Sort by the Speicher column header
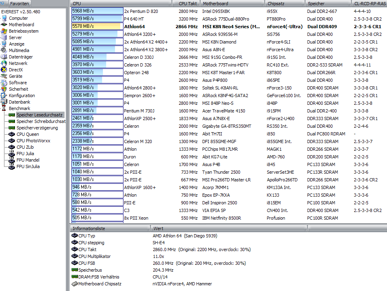Image resolution: width=387 pixels, height=291 pixels. coord(328,4)
